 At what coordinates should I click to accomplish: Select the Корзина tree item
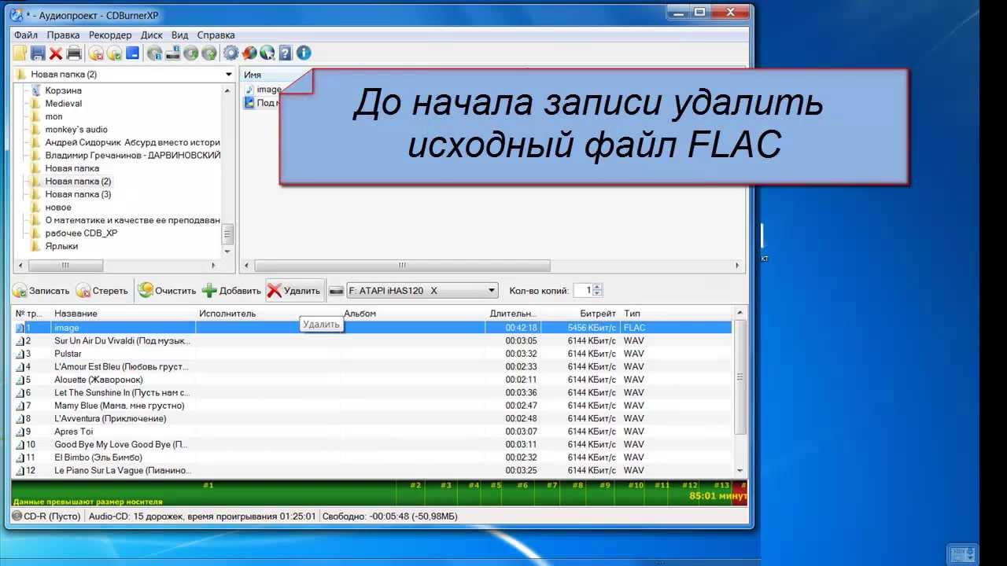(63, 90)
